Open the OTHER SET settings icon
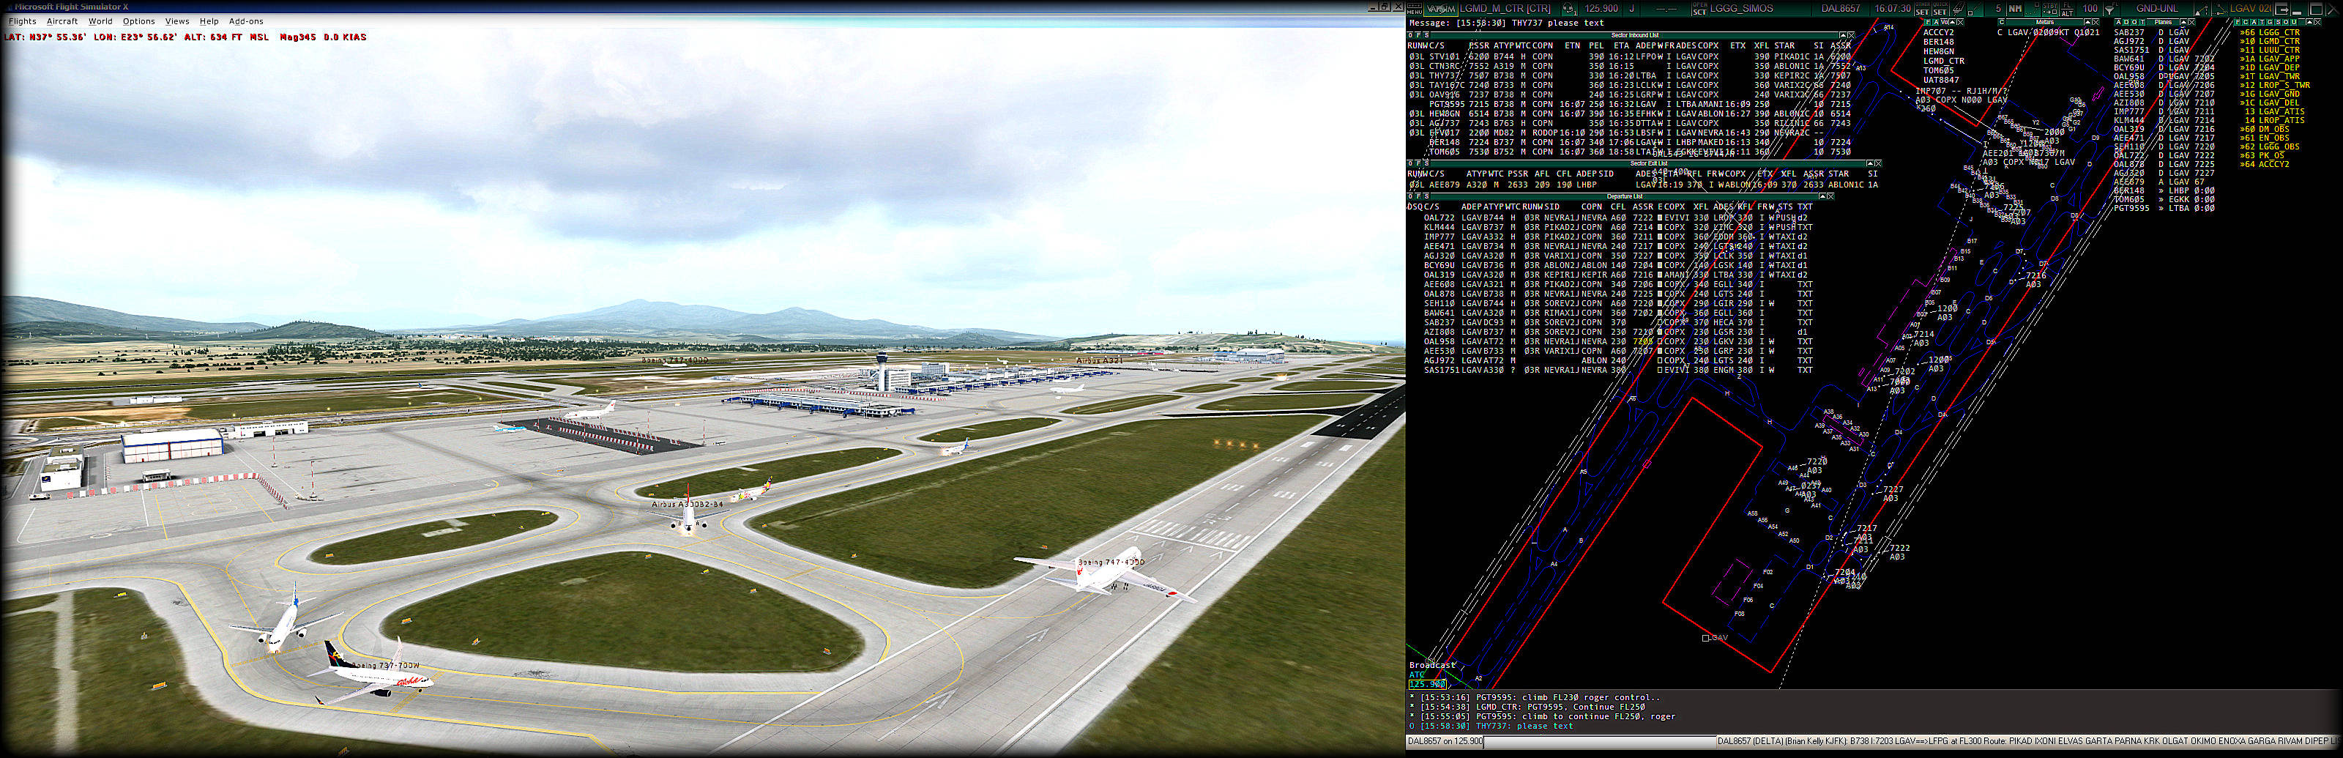 1923,8
